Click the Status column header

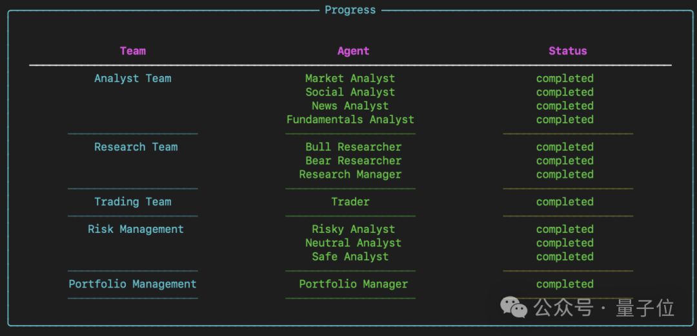coord(568,51)
